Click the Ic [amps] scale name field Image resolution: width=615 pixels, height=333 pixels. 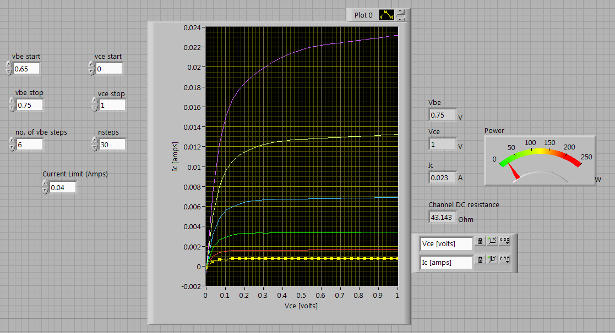pyautogui.click(x=447, y=263)
